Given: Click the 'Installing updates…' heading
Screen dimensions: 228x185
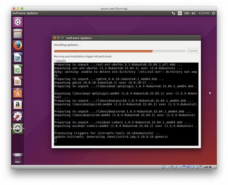Looking at the screenshot, I should pos(67,45).
